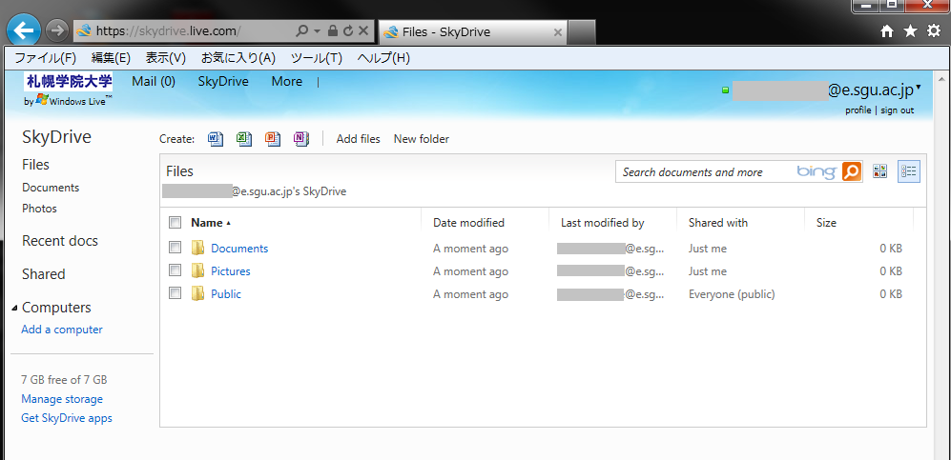Click the browser address bar URL

[x=169, y=30]
